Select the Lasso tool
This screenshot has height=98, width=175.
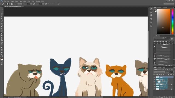[2, 14]
